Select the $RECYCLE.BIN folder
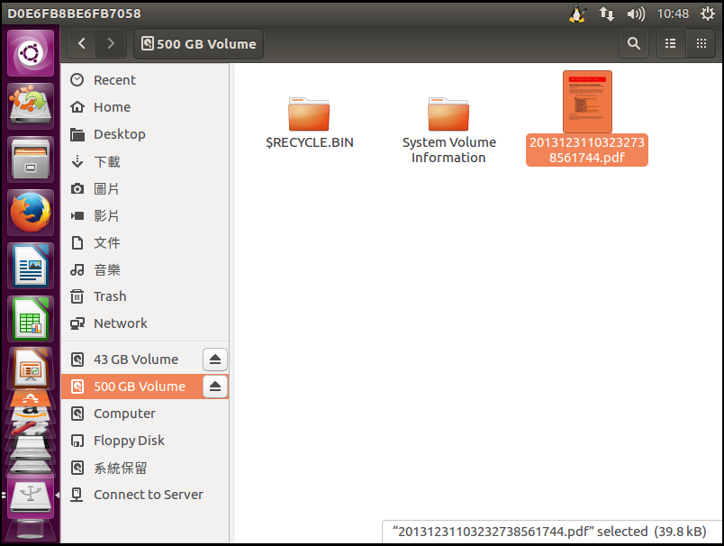This screenshot has width=724, height=546. (x=310, y=123)
